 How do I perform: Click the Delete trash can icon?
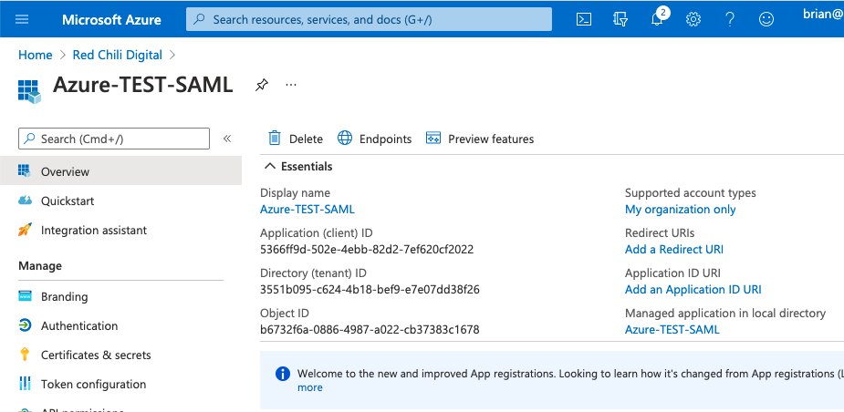click(275, 139)
